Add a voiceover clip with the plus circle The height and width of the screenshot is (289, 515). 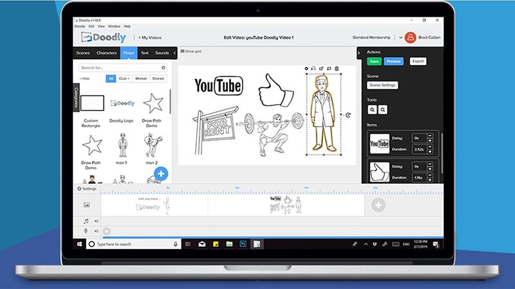pos(106,231)
